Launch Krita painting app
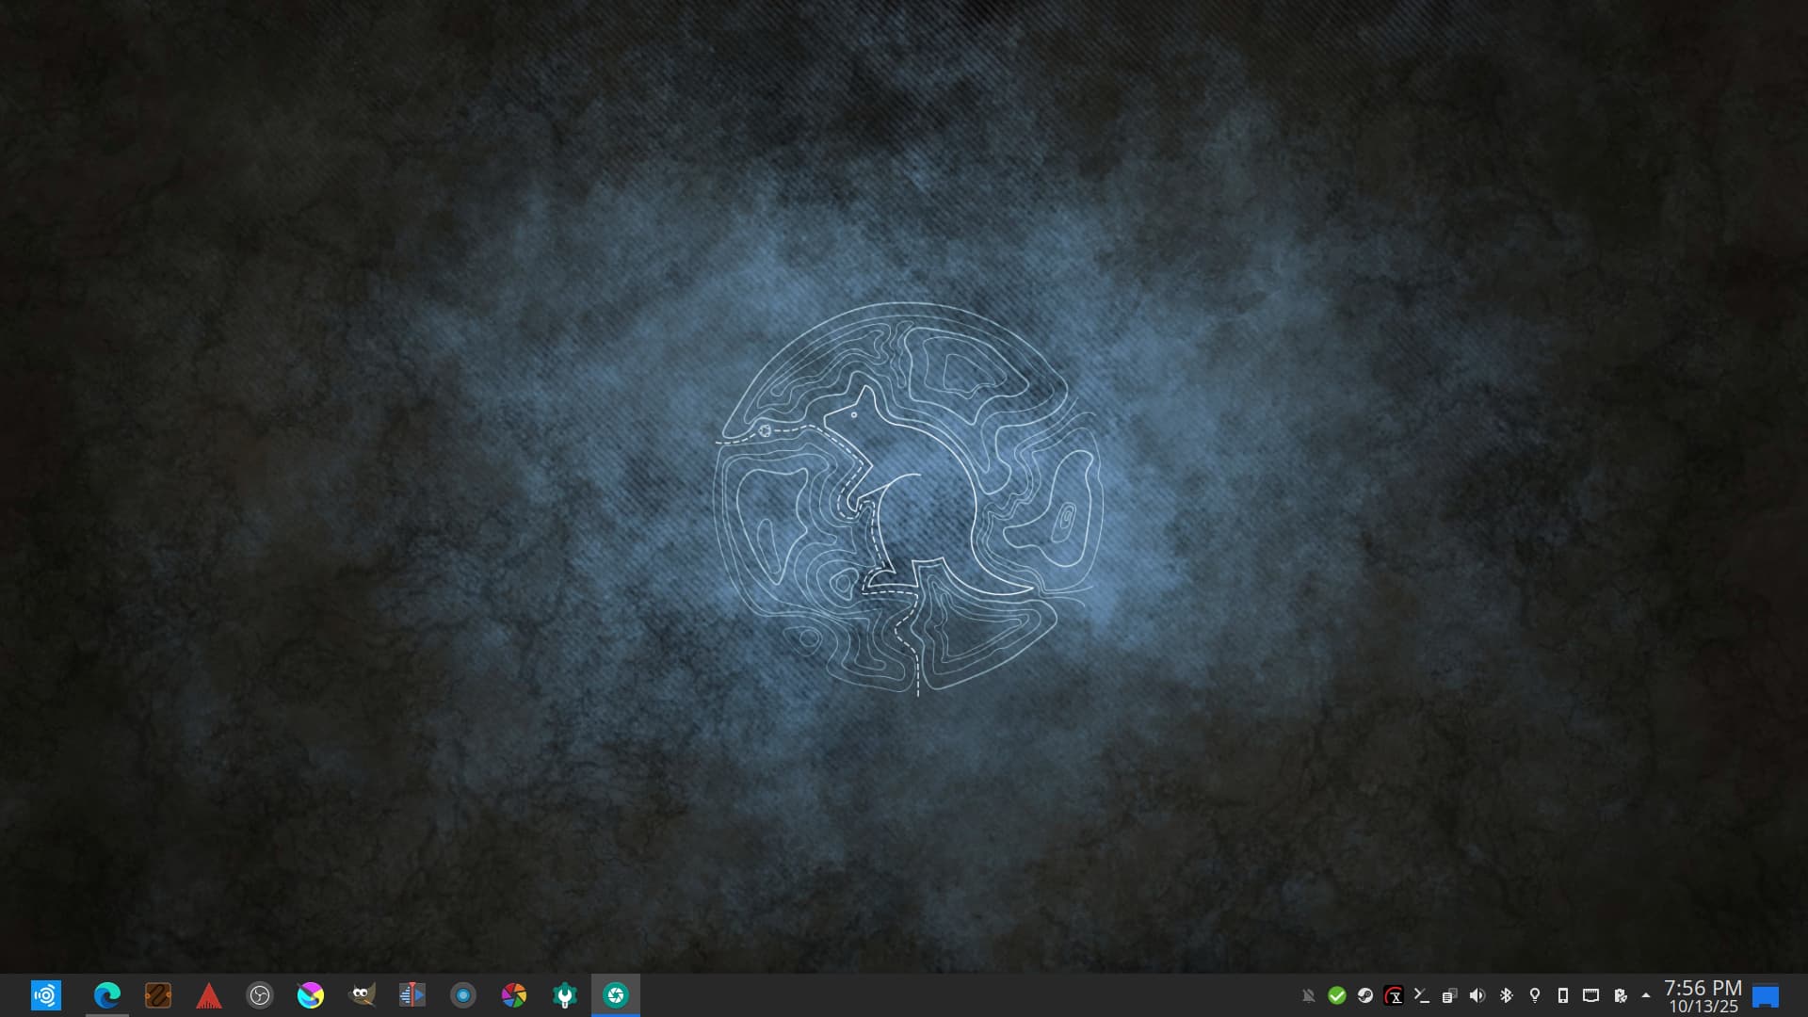This screenshot has width=1808, height=1017. pyautogui.click(x=311, y=995)
